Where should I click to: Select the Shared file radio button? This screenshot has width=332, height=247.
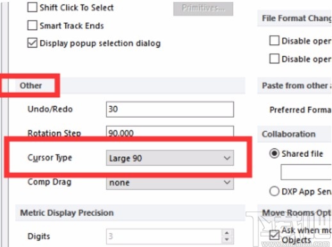pos(274,153)
